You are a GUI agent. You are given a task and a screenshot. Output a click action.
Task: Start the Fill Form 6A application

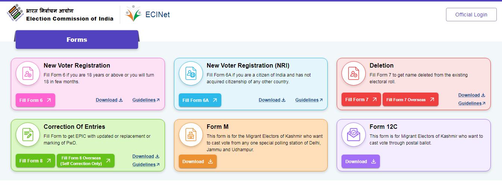tap(200, 100)
